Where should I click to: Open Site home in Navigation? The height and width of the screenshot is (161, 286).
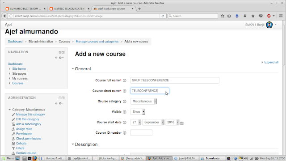[x=19, y=69]
